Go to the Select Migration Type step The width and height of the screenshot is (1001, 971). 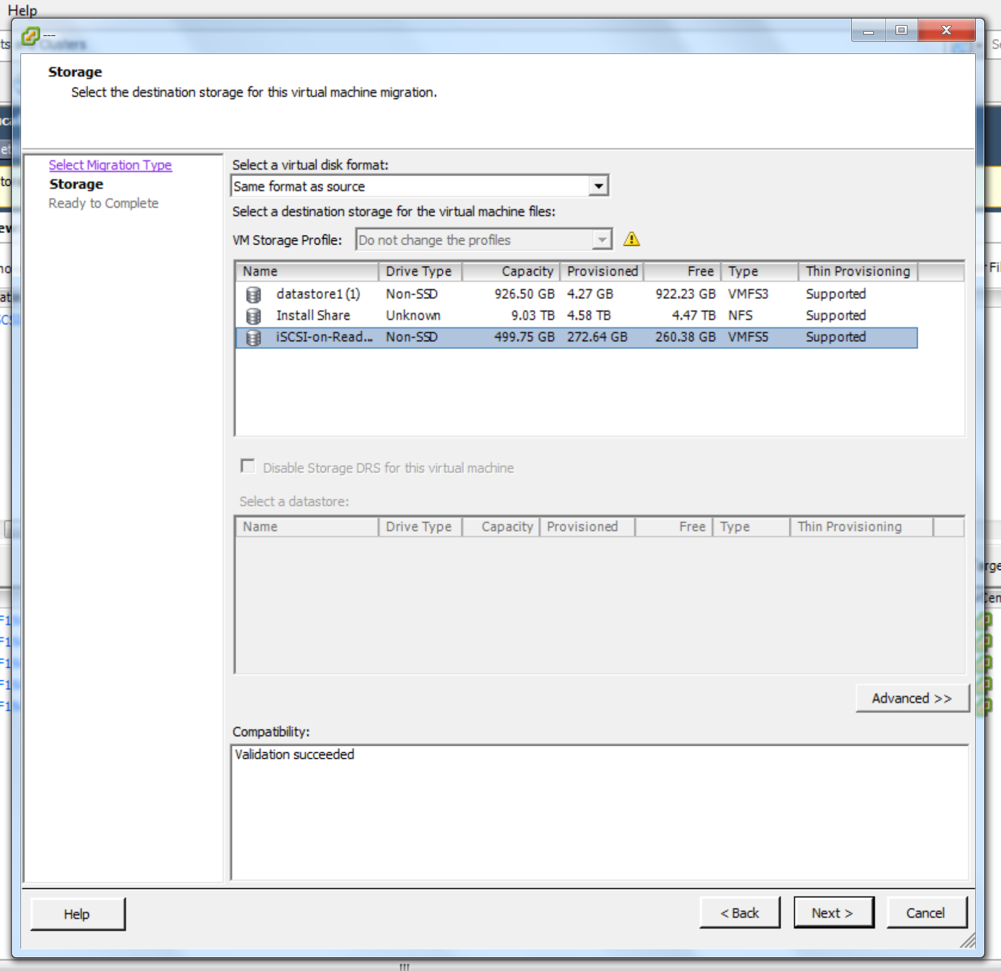pyautogui.click(x=110, y=165)
